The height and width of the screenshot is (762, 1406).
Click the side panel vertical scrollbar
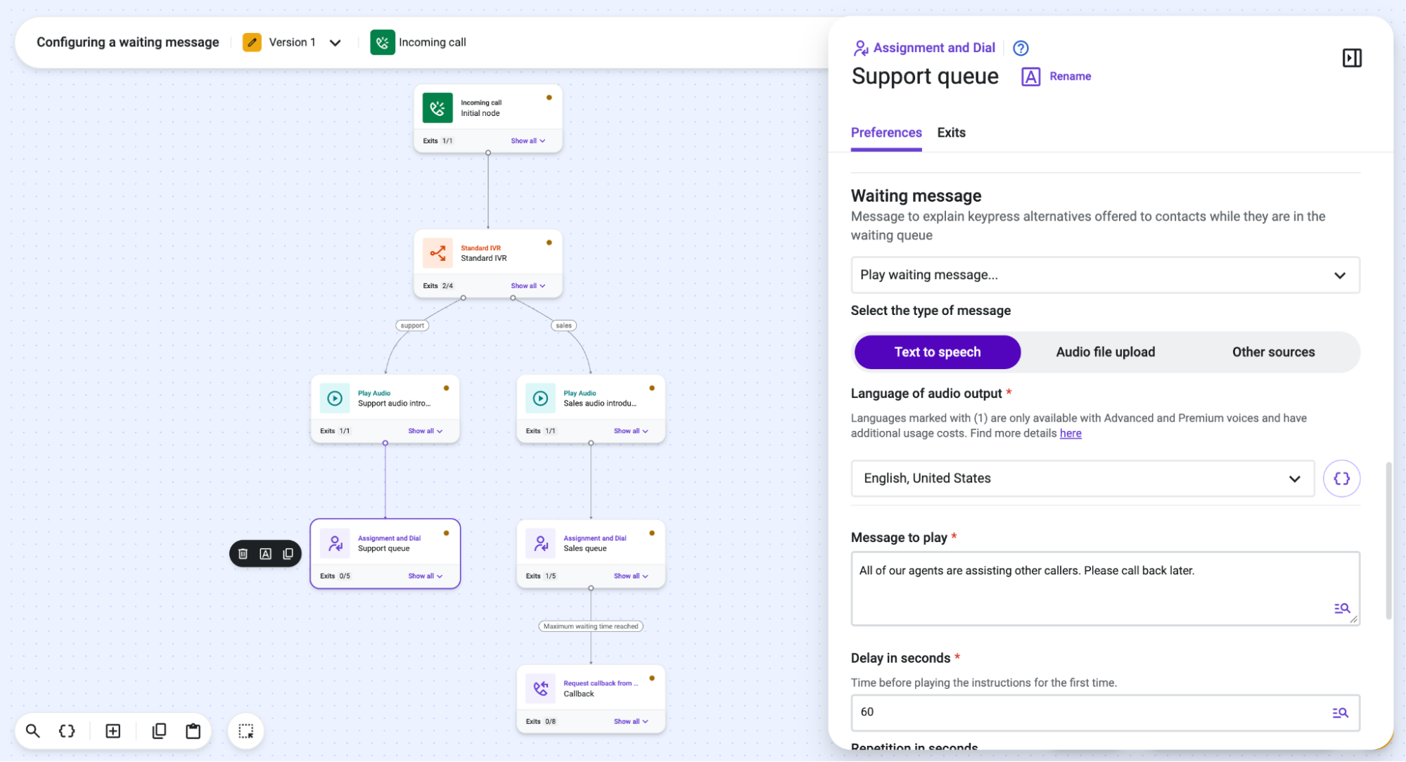pyautogui.click(x=1388, y=541)
